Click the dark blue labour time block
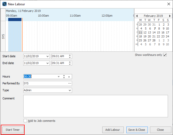Viewport: 173px width, 135px height. pyautogui.click(x=15, y=20)
